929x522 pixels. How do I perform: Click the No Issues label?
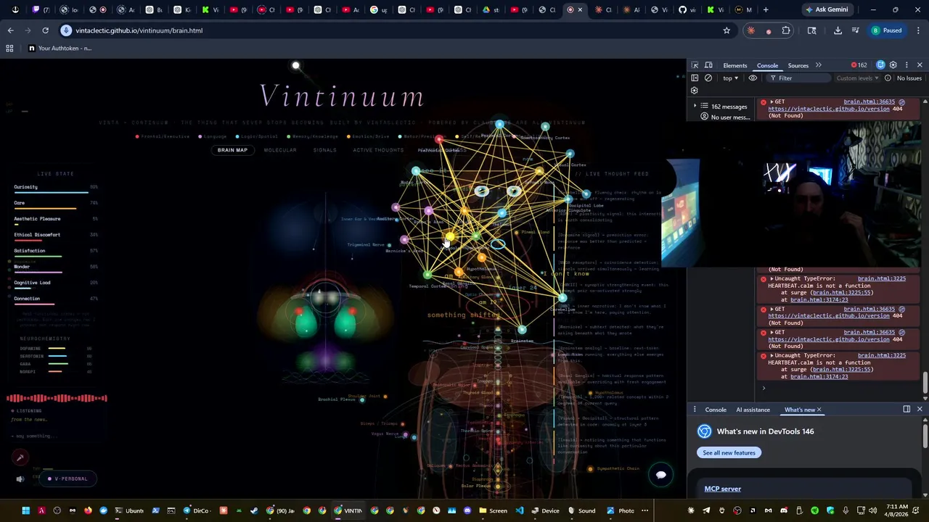[x=909, y=78]
